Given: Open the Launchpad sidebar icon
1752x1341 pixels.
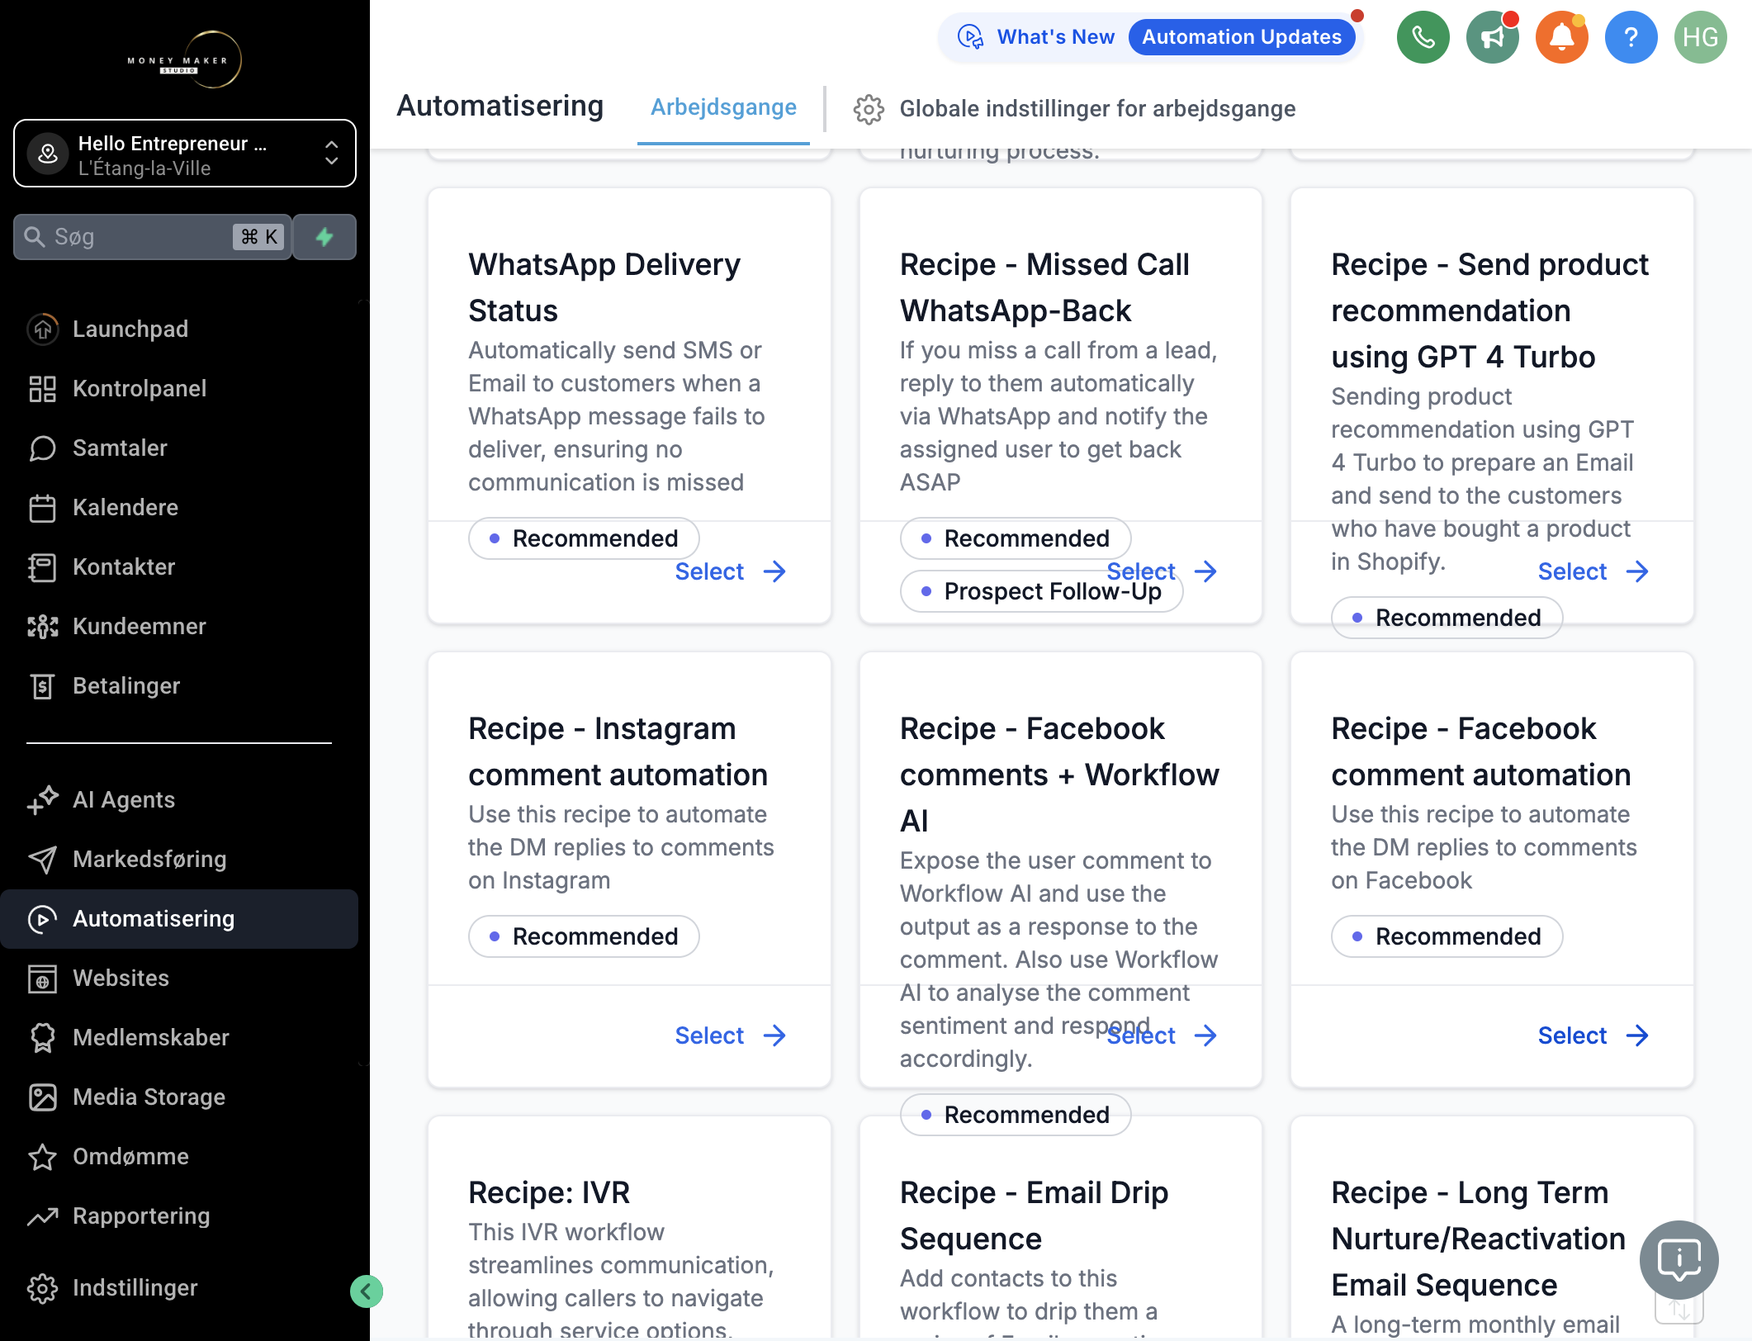Looking at the screenshot, I should 42,329.
